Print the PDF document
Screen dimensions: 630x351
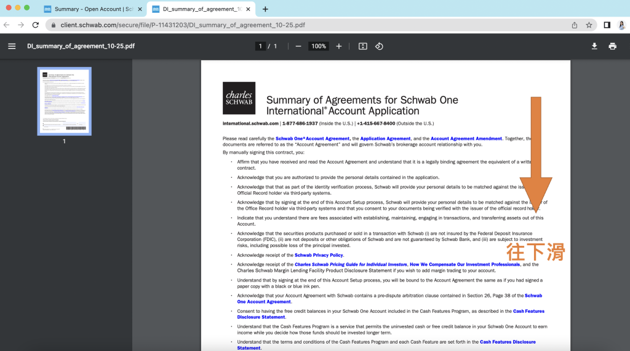tap(612, 46)
